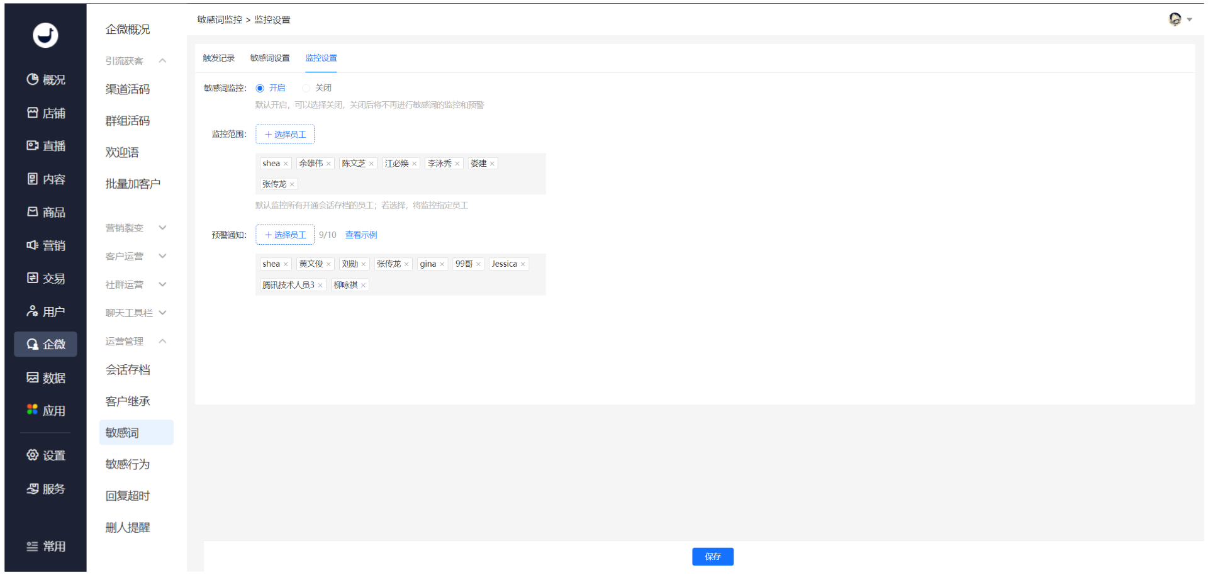Expand the 客户运营 section
The image size is (1213, 580).
pos(162,256)
